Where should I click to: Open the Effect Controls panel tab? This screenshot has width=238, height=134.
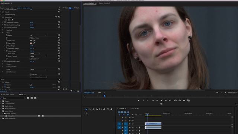(x=5, y=3)
